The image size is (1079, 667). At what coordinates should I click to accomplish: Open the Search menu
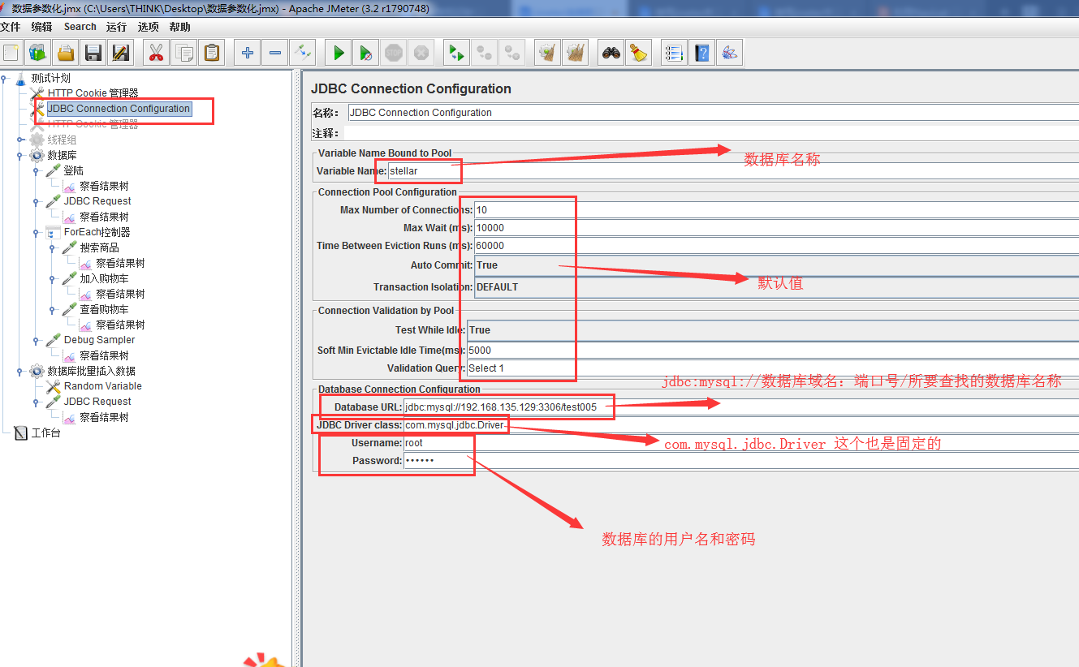[x=80, y=27]
